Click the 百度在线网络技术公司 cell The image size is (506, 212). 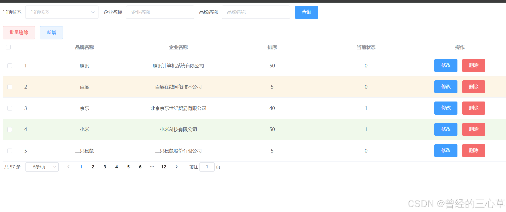pos(178,87)
